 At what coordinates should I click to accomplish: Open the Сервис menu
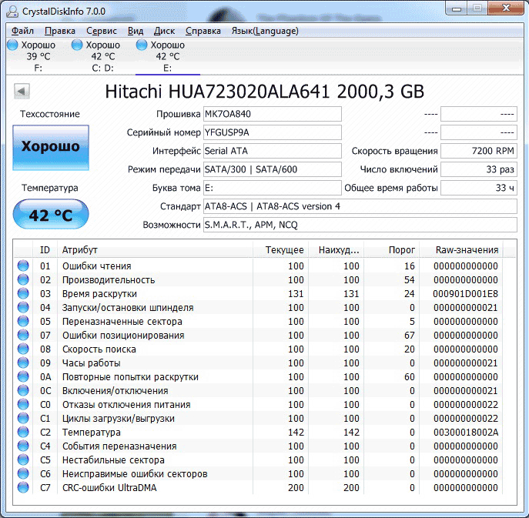(102, 31)
